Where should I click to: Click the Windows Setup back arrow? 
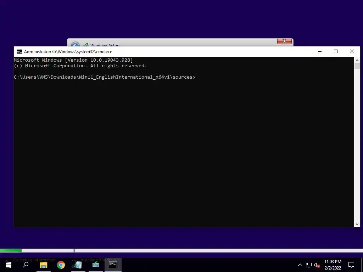coord(75,44)
